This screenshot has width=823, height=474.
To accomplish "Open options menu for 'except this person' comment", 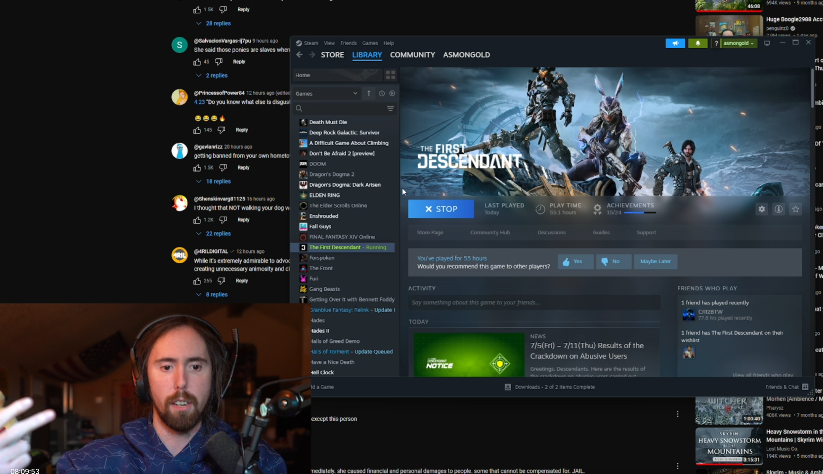I will click(x=678, y=414).
